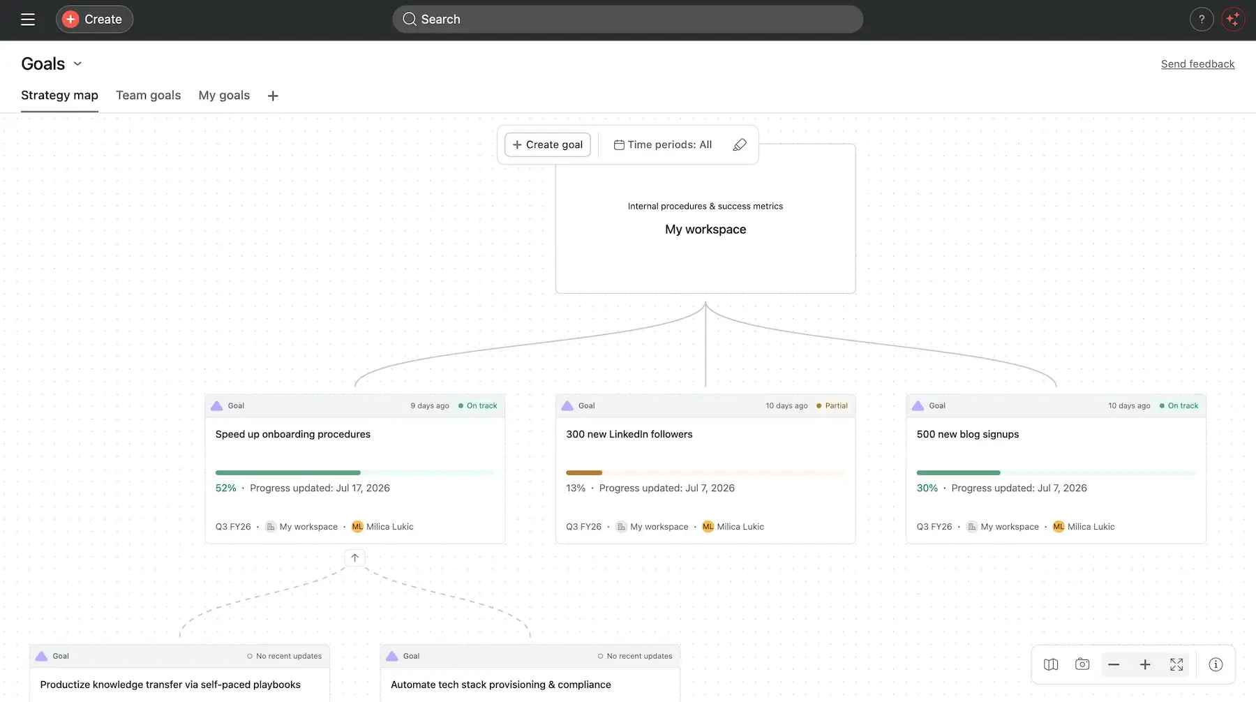
Task: Open goal Productize knowledge transfer via self-paced playbooks
Action: coord(170,685)
